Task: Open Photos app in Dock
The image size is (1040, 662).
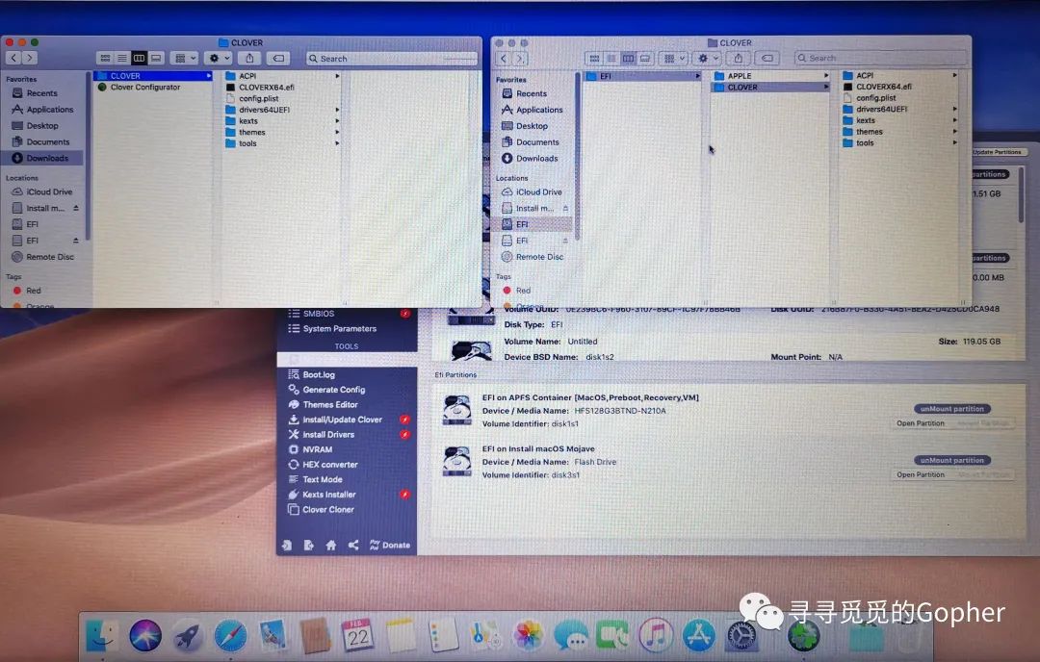Action: (x=529, y=635)
